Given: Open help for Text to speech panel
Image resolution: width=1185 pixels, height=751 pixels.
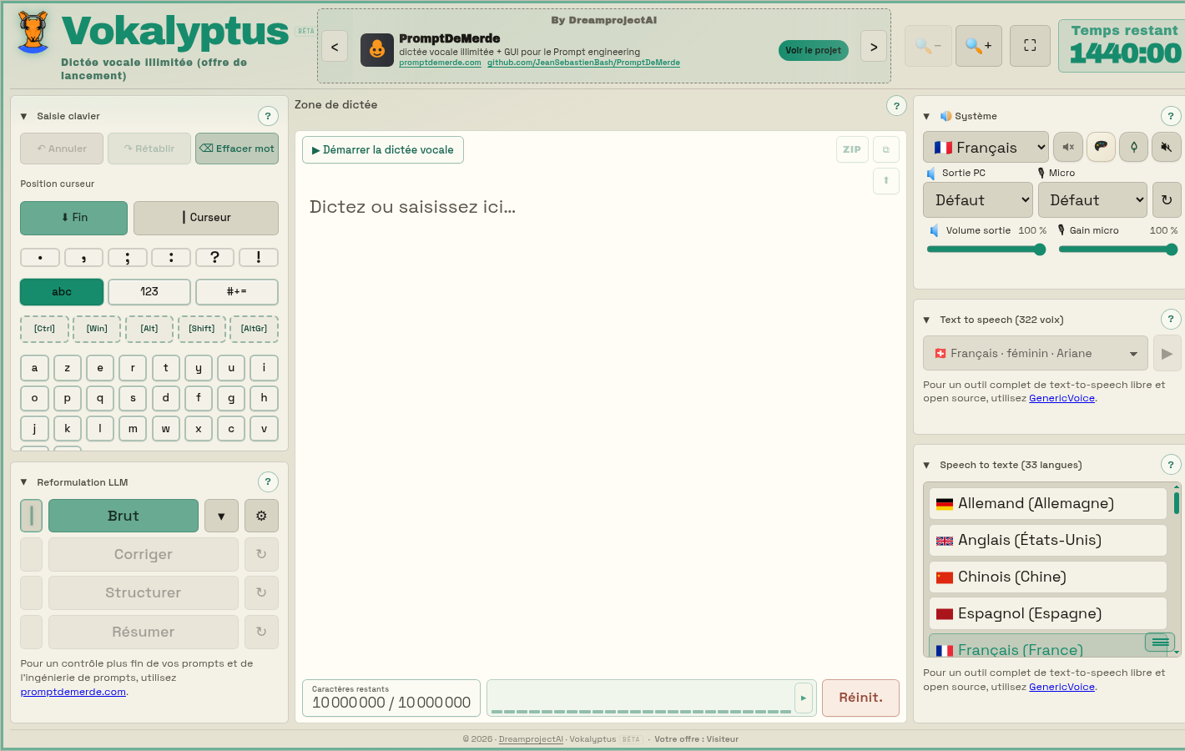Looking at the screenshot, I should [1171, 319].
